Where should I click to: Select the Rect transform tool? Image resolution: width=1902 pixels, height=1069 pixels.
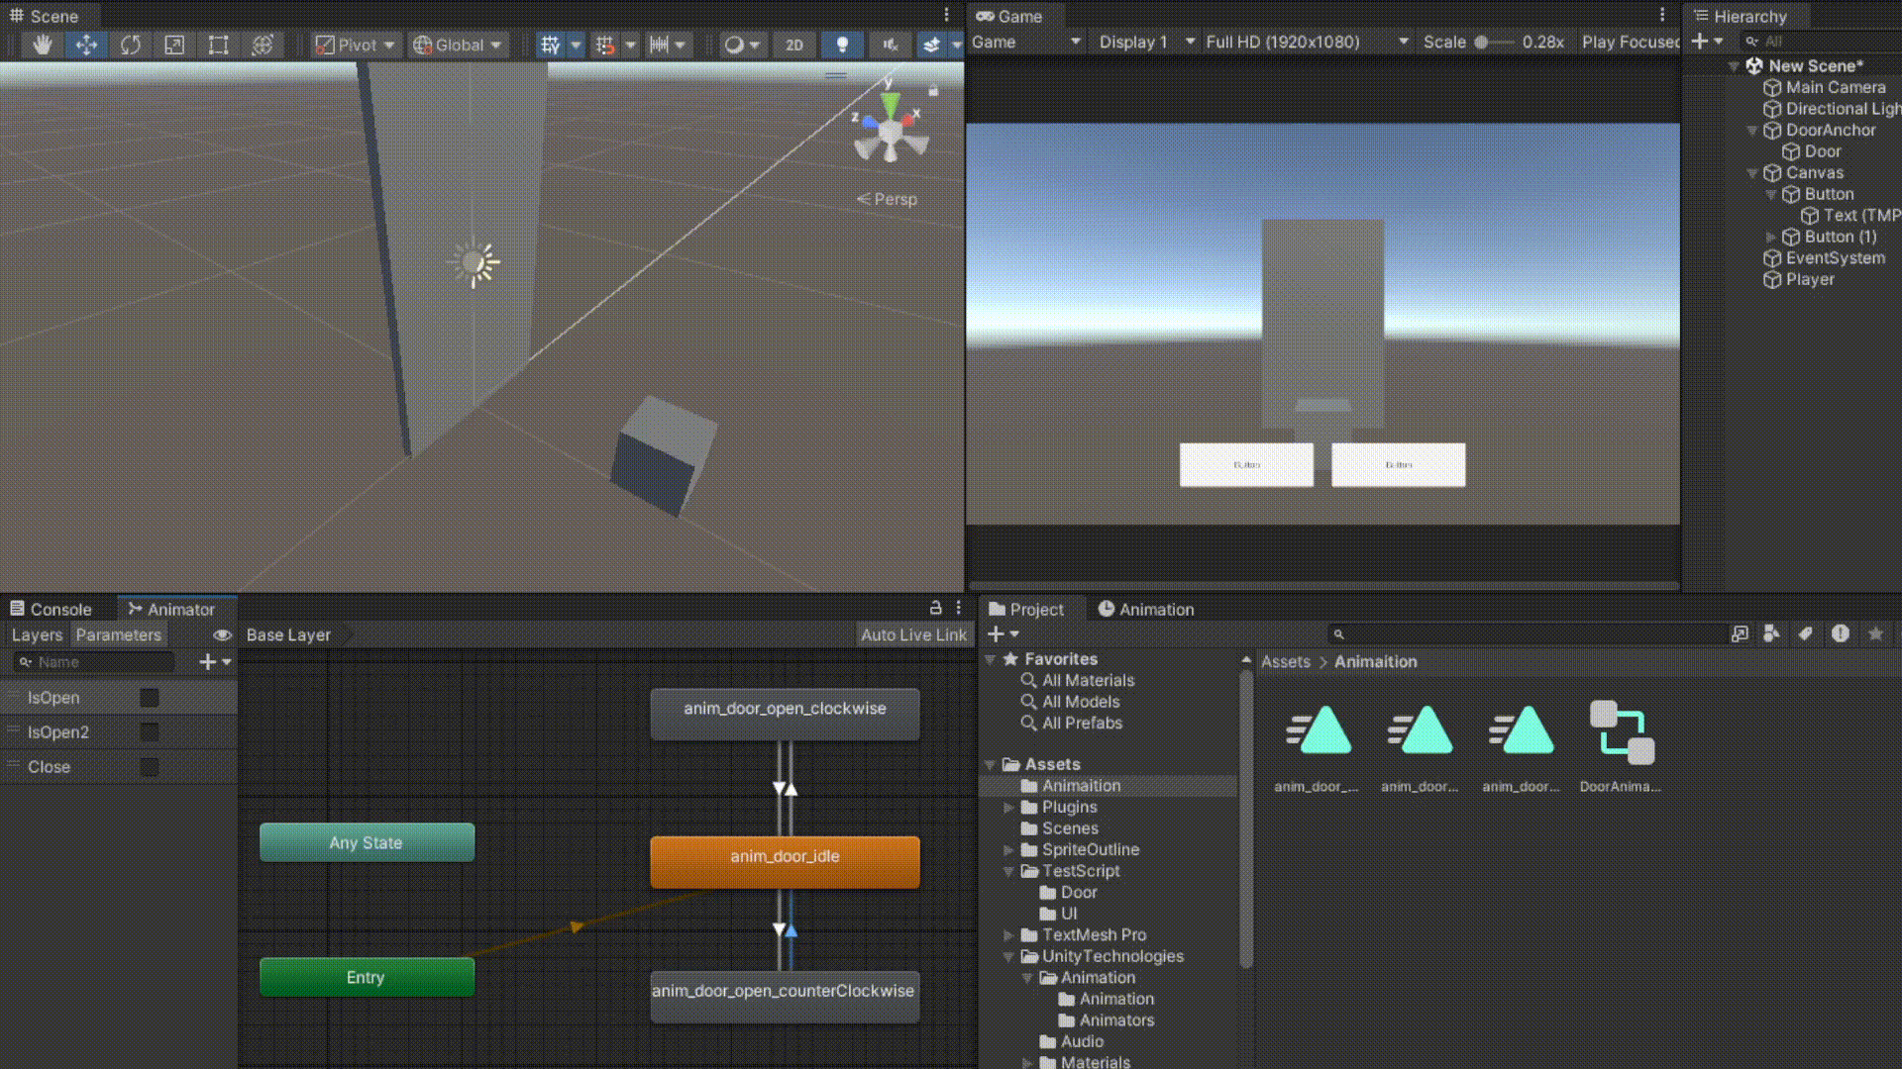218,45
